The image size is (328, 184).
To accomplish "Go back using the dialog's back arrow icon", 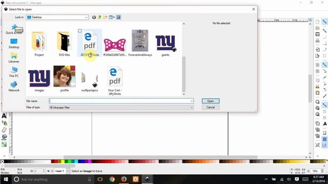I will (x=94, y=17).
